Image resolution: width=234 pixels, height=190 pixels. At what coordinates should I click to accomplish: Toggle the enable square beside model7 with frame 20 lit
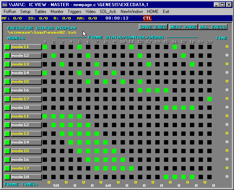(x=7, y=99)
